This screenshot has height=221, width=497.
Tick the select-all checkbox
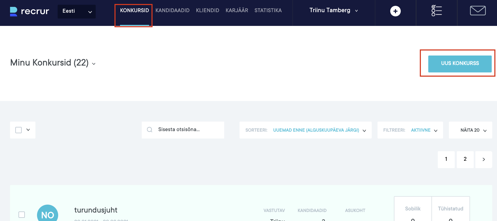click(x=19, y=130)
